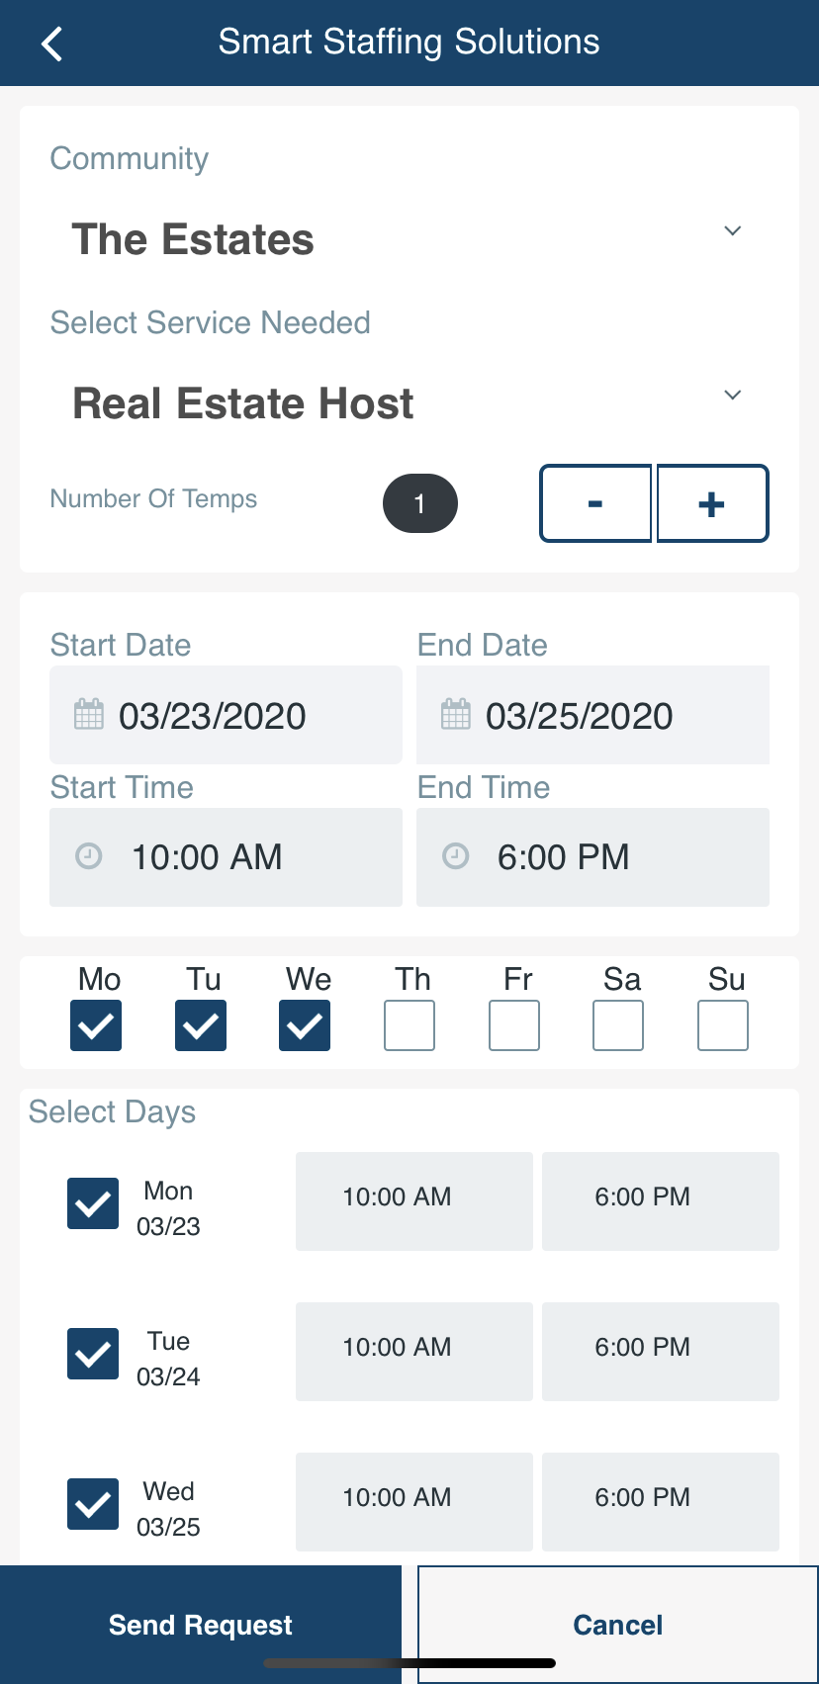Expand the Real Estate Host service dropdown
The image size is (819, 1684).
coord(732,395)
